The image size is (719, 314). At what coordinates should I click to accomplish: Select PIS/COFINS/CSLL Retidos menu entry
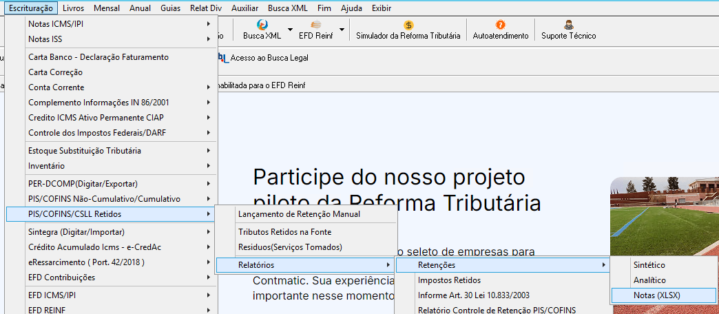click(x=111, y=214)
